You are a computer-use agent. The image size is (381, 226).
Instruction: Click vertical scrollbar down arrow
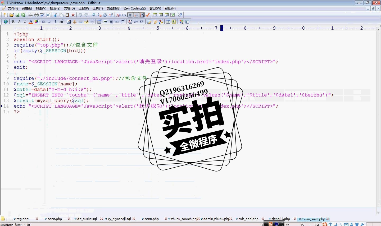[379, 213]
